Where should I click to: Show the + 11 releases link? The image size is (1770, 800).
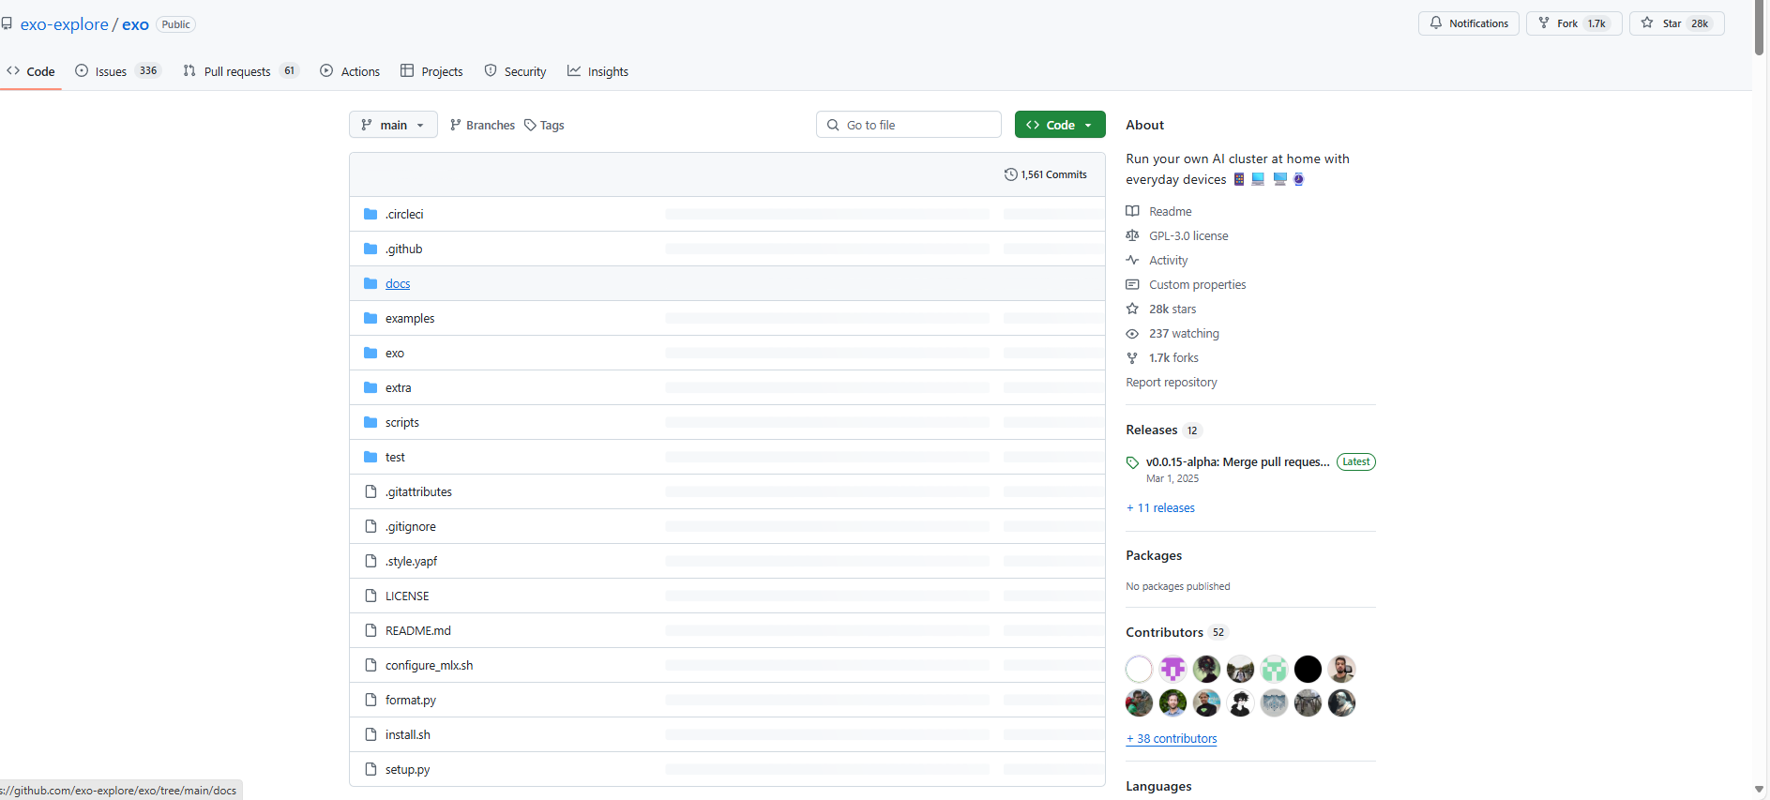[x=1160, y=507]
